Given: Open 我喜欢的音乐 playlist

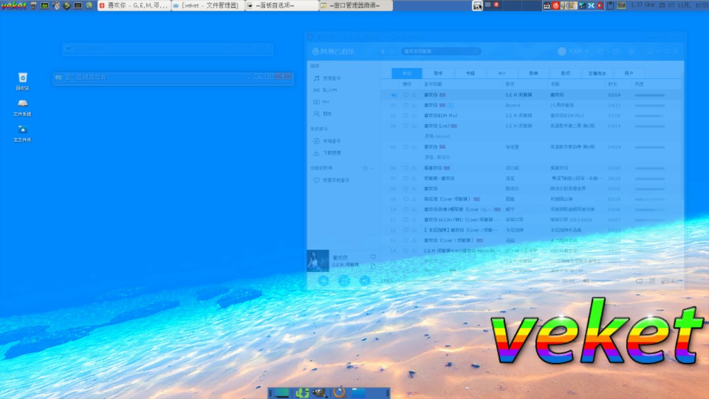Looking at the screenshot, I should tap(335, 180).
